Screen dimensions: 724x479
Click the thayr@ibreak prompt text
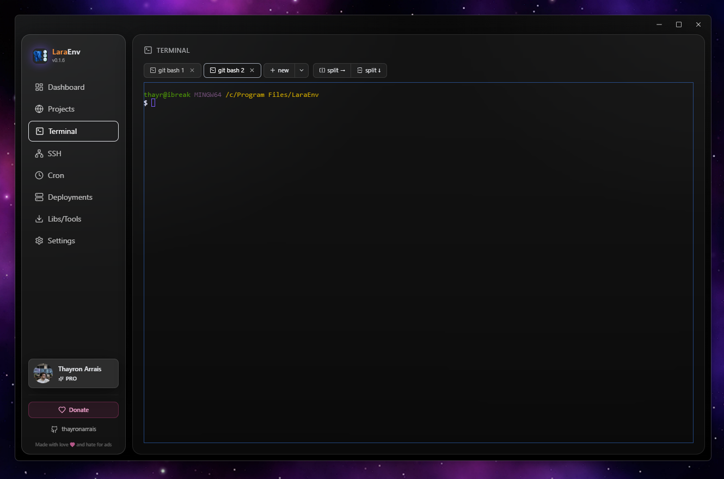click(x=167, y=95)
